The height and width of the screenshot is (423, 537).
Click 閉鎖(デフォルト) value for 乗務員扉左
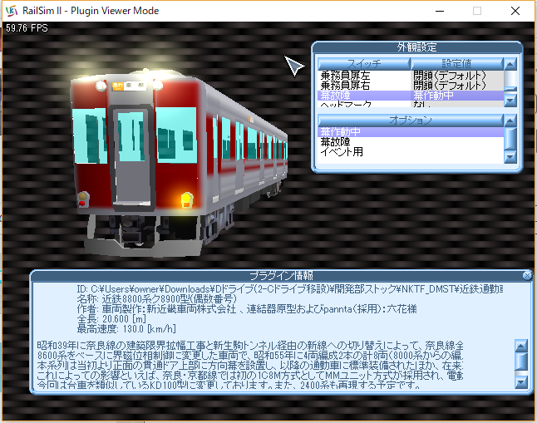point(457,76)
